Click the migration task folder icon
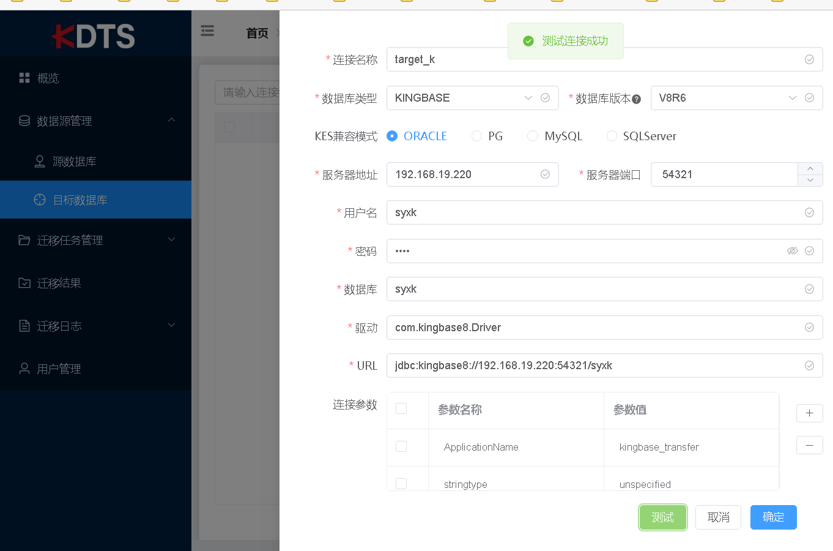The height and width of the screenshot is (551, 833). [x=24, y=240]
